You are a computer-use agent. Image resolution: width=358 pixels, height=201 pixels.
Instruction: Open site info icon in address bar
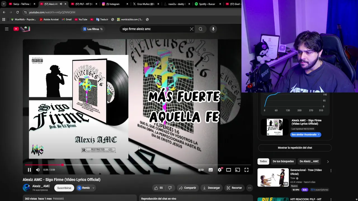(x=25, y=12)
